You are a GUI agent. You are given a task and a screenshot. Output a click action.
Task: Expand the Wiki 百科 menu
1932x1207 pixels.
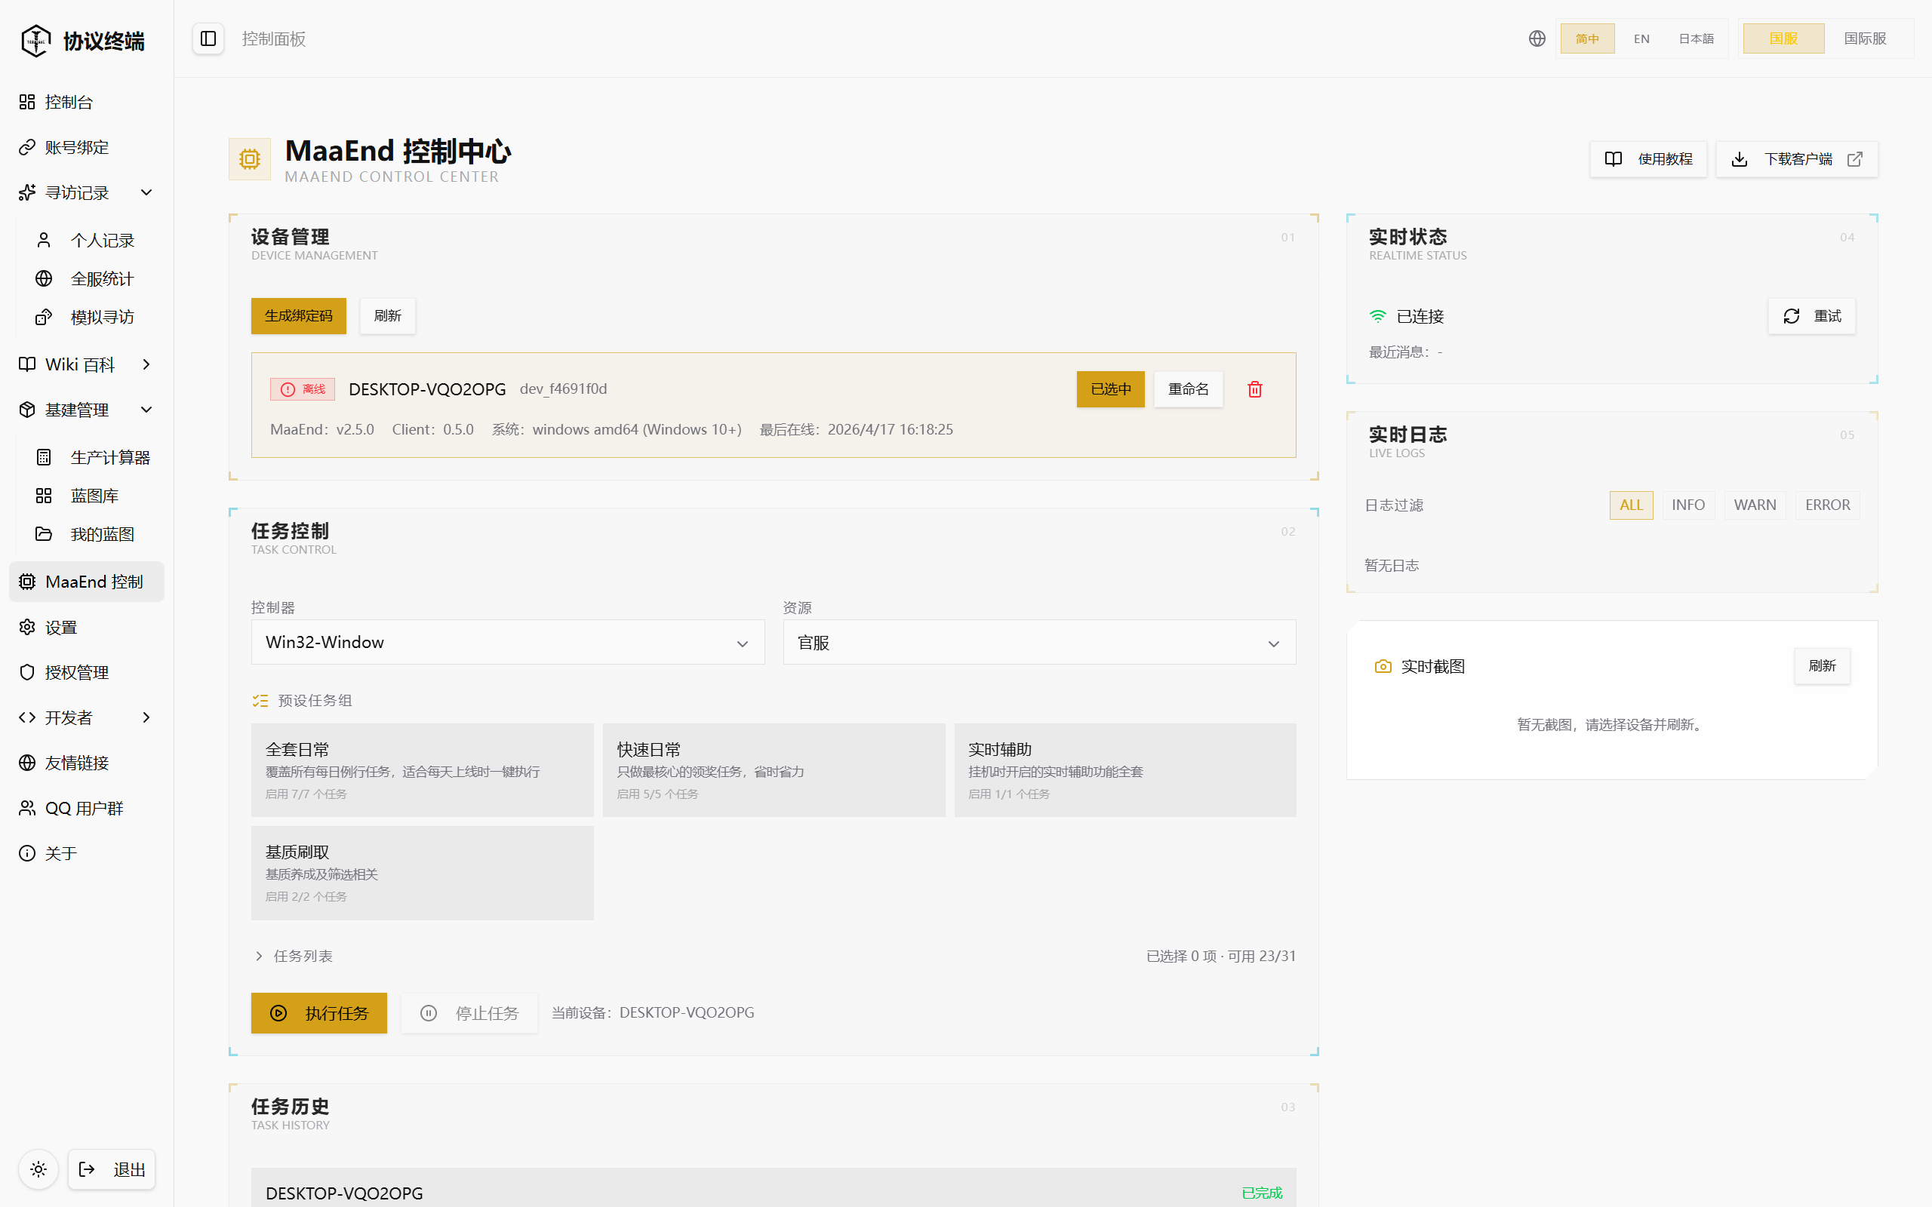pyautogui.click(x=86, y=365)
